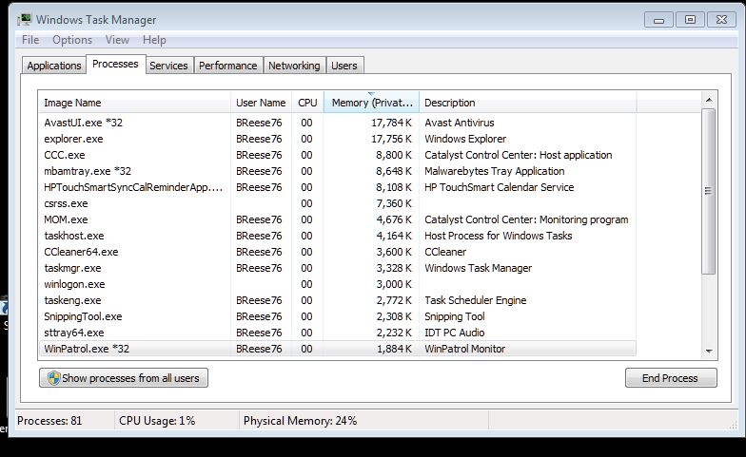
Task: Open the View menu
Action: [x=117, y=40]
